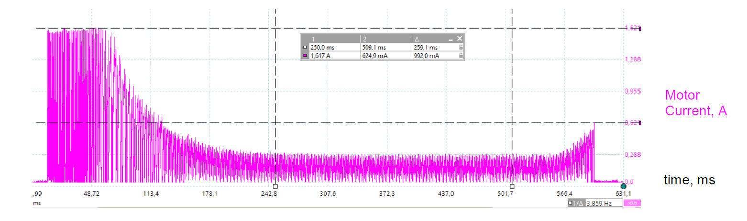This screenshot has width=747, height=221.
Task: Click the white time ruler marker in legend
Action: (305, 48)
